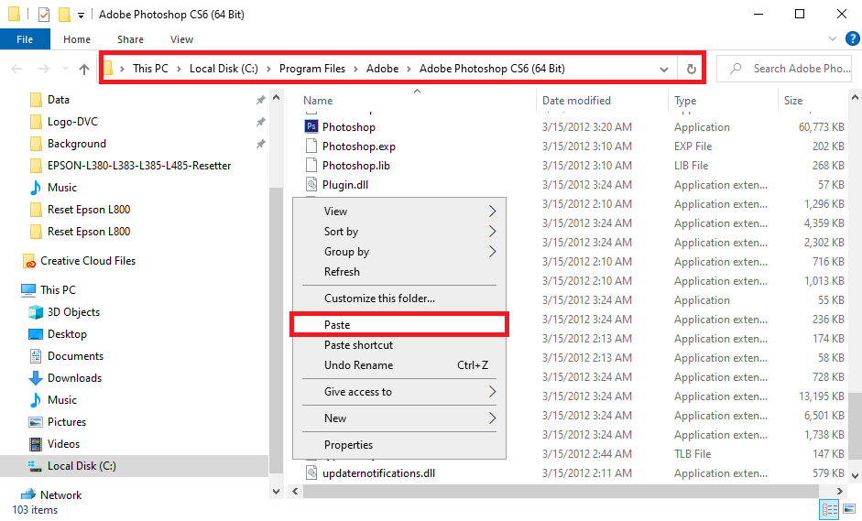The width and height of the screenshot is (862, 521).
Task: Switch to Details view layout icon
Action: pyautogui.click(x=829, y=509)
